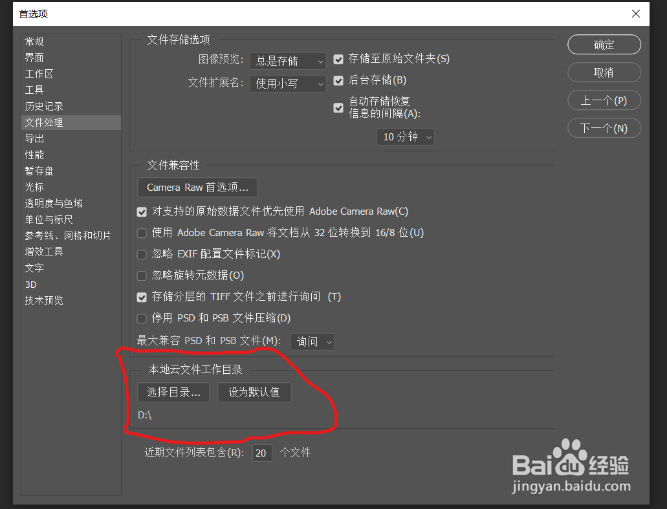The height and width of the screenshot is (509, 667).
Task: Open the 图像预览 dropdown
Action: click(288, 61)
